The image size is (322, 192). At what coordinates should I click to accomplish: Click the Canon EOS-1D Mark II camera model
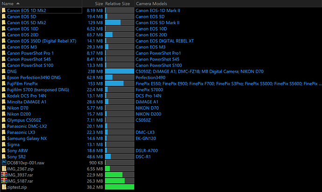(x=158, y=10)
